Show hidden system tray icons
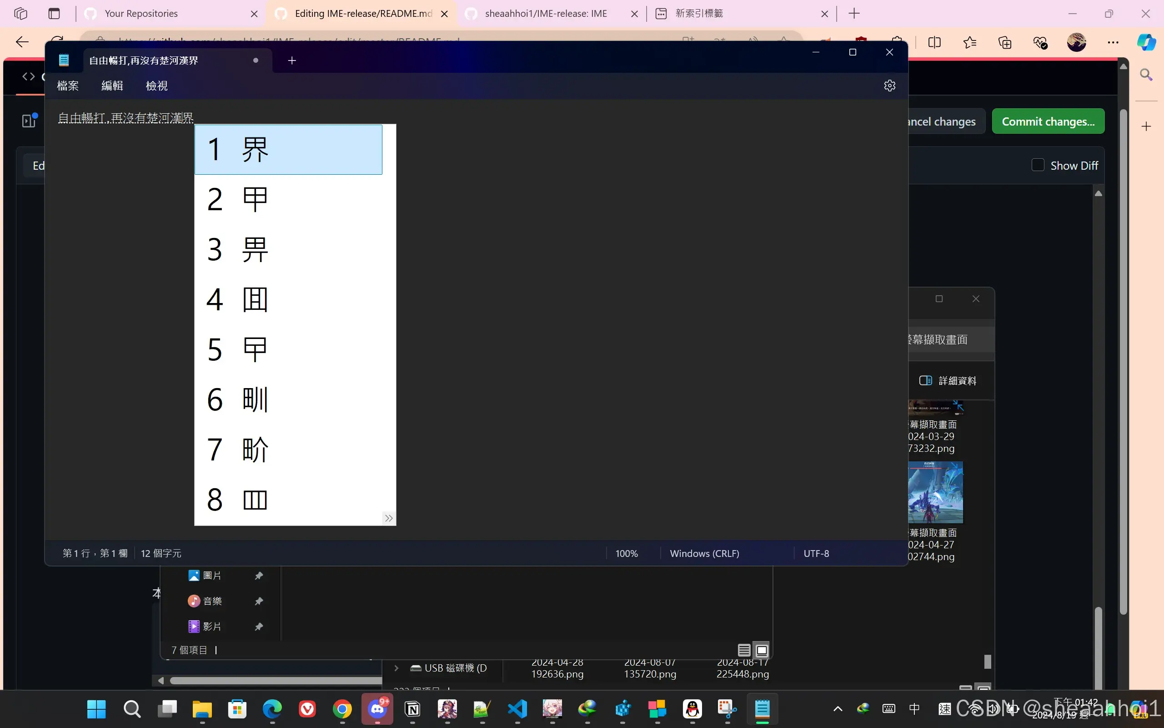The width and height of the screenshot is (1164, 728). click(x=838, y=709)
